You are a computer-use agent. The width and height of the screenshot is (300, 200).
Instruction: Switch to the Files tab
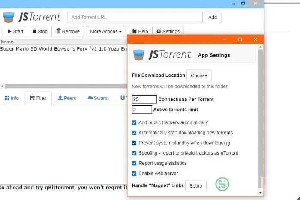[x=38, y=98]
